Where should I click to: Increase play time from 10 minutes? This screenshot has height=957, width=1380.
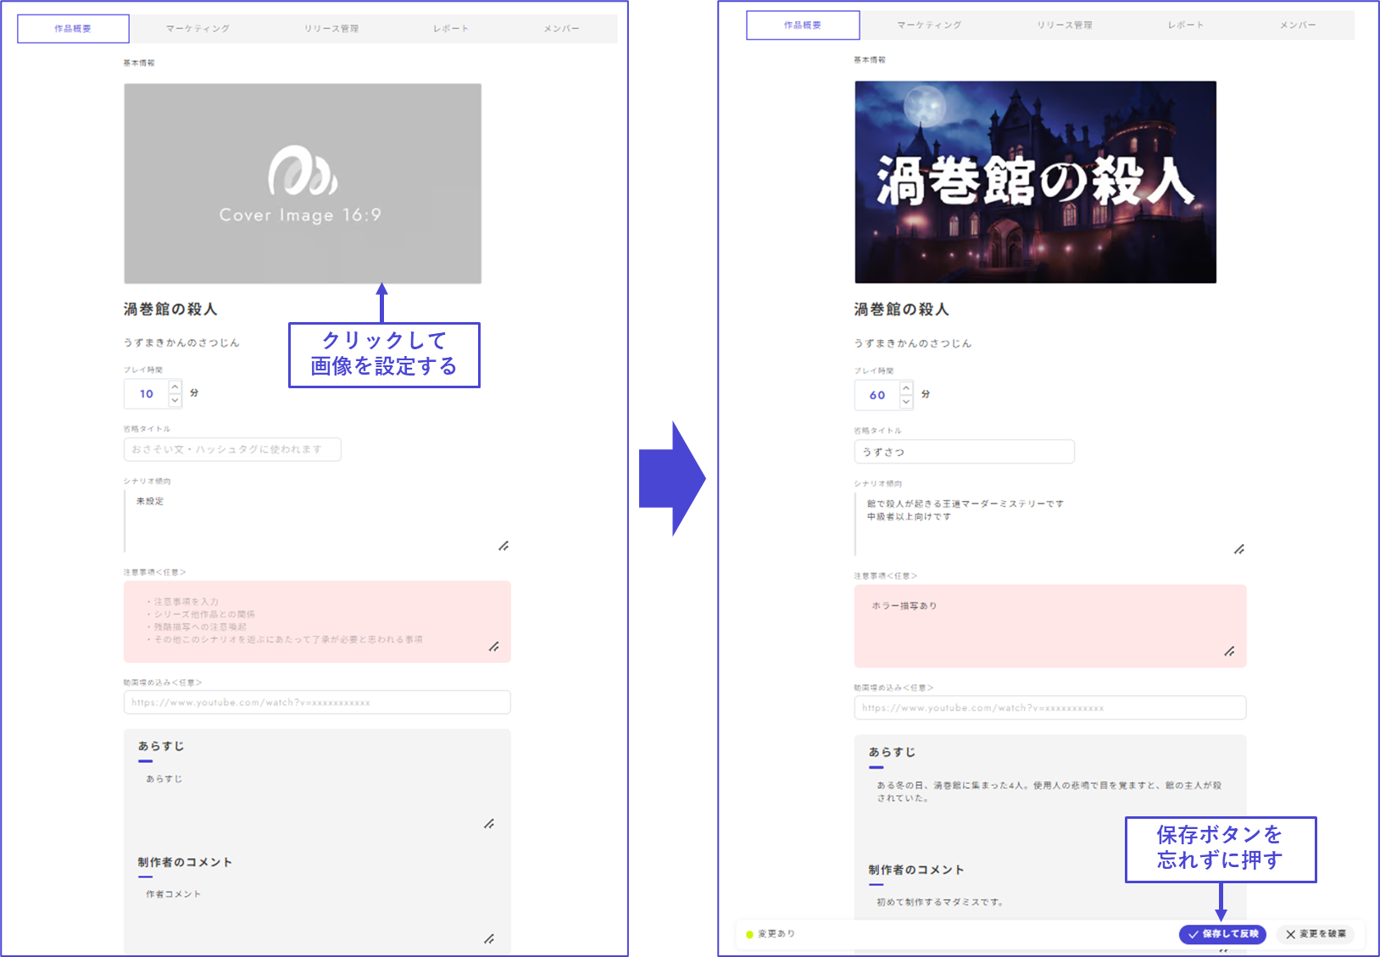point(175,387)
